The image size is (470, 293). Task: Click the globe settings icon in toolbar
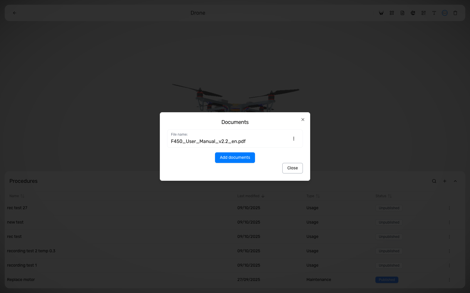coord(413,13)
